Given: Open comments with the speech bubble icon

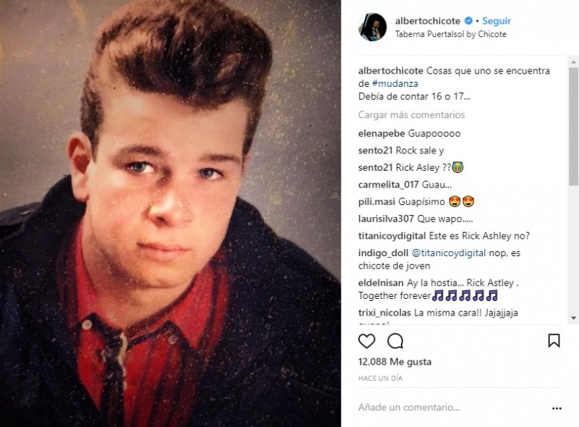Looking at the screenshot, I should click(395, 341).
